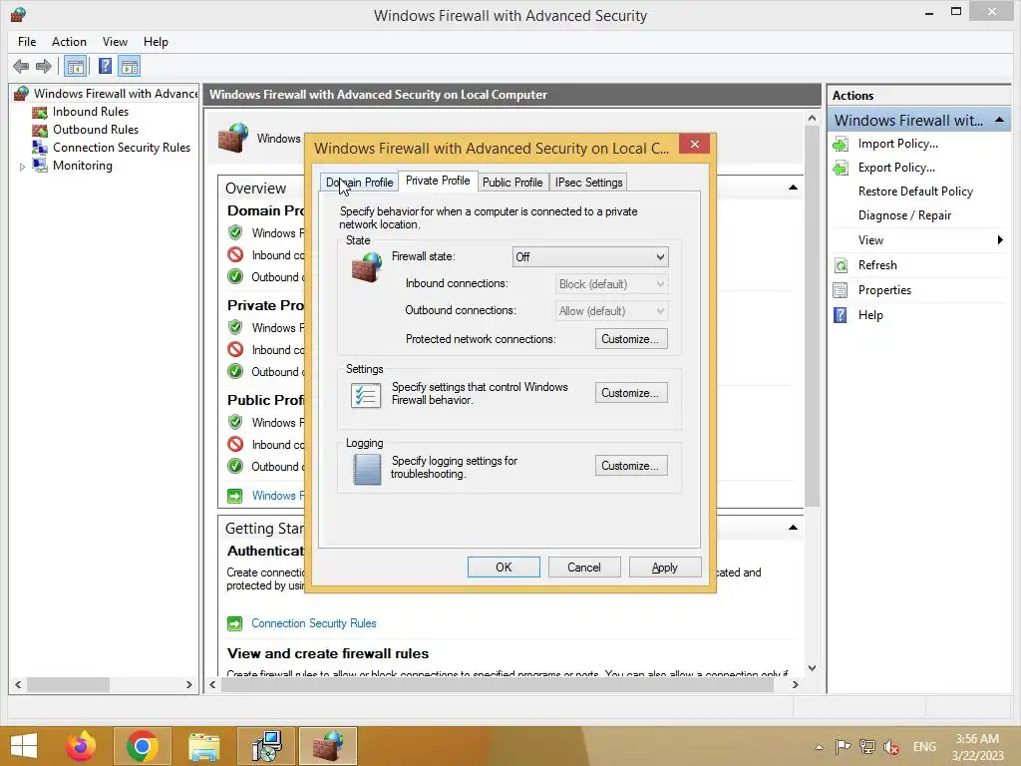Collapse the Getting Started section arrow
This screenshot has height=766, width=1021.
click(x=793, y=528)
